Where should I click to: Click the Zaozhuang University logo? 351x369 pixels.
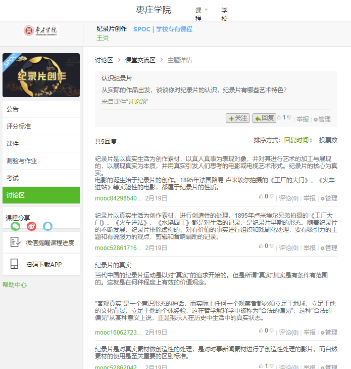click(x=41, y=31)
